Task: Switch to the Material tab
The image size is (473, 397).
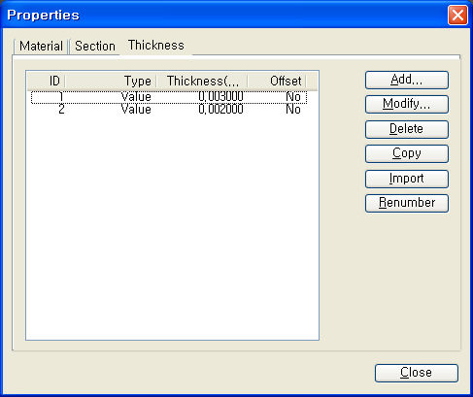Action: (x=41, y=47)
